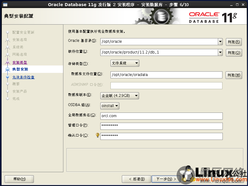The width and height of the screenshot is (248, 186).
Task: Proceed with 下一步(N) button
Action: (x=166, y=179)
